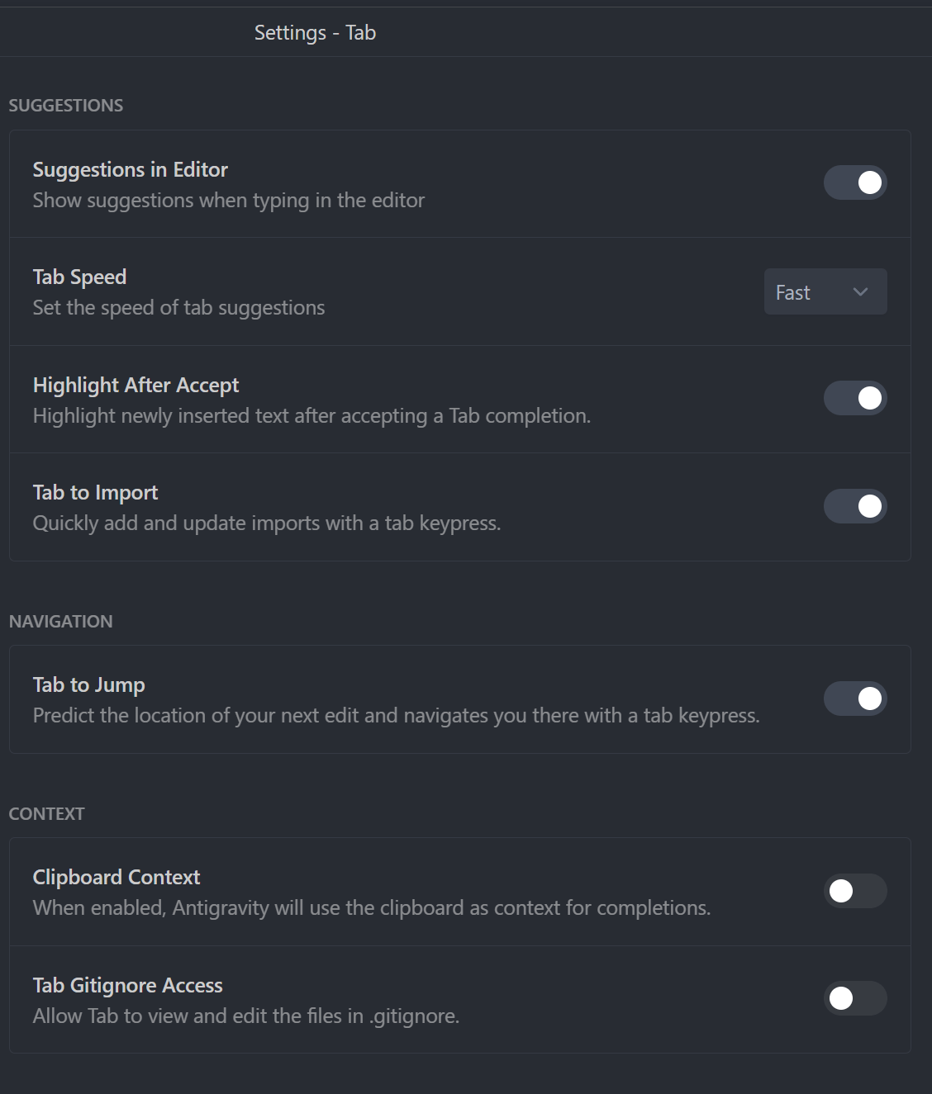This screenshot has width=932, height=1094.
Task: Click the NAVIGATION section header
Action: pyautogui.click(x=60, y=621)
